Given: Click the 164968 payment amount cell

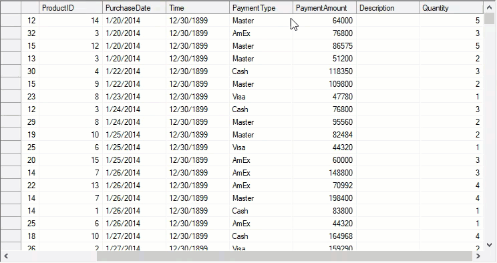Looking at the screenshot, I should pyautogui.click(x=324, y=236).
